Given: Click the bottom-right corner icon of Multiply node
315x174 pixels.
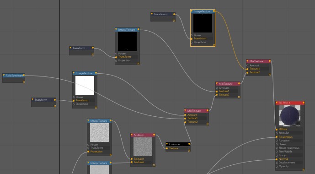Looking at the screenshot, I should [x=154, y=165].
